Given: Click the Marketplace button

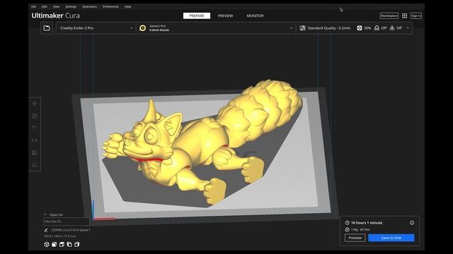Looking at the screenshot, I should pyautogui.click(x=389, y=16).
